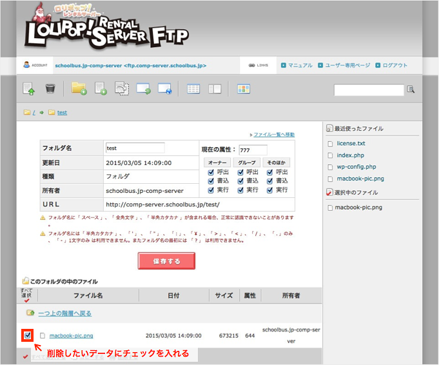Click the サイズ column header

(224, 295)
